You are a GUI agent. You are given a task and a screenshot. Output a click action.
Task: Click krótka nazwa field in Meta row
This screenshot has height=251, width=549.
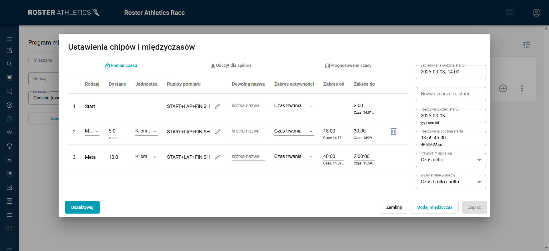click(x=248, y=156)
